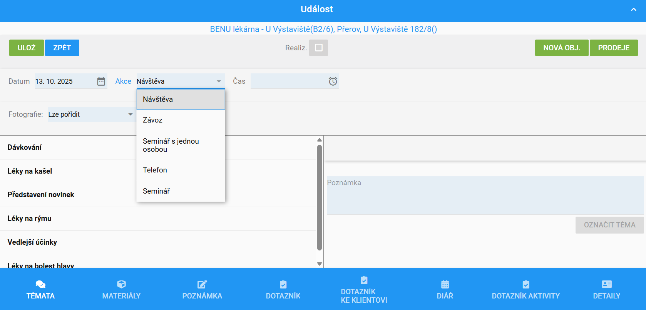Open the BENU lékárna client link
This screenshot has width=646, height=310.
point(323,29)
